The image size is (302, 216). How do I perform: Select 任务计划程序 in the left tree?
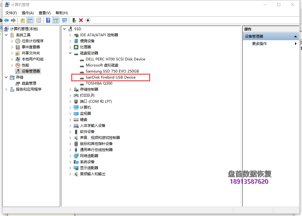coord(33,41)
